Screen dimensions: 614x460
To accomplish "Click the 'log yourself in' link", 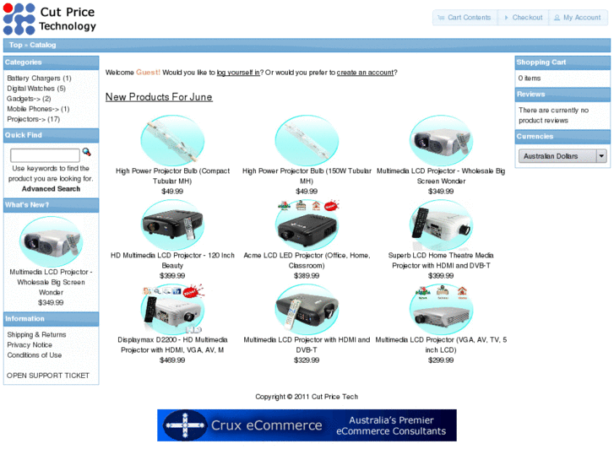I will pos(238,73).
